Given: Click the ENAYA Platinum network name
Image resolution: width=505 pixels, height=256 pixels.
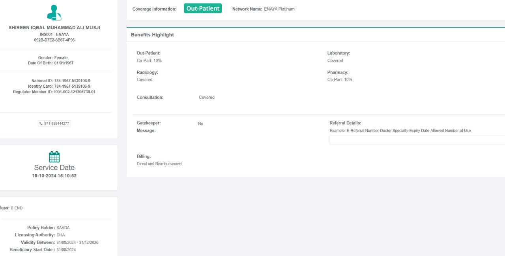Looking at the screenshot, I should tap(279, 9).
